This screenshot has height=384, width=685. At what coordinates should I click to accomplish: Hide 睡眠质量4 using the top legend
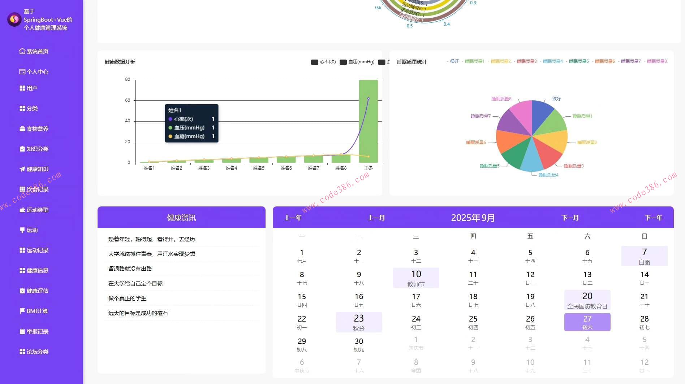point(551,61)
